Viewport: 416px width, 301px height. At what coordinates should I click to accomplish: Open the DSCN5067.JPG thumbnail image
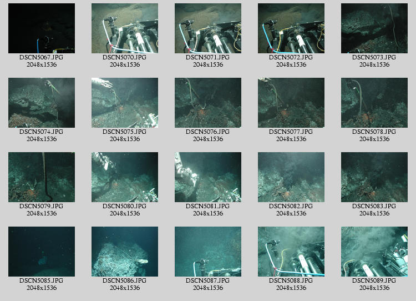click(42, 28)
